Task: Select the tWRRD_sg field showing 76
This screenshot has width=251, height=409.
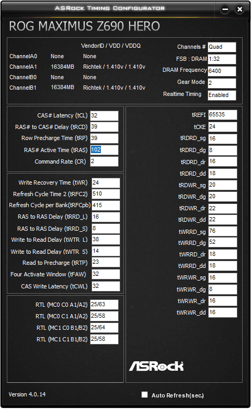Action: pos(223,231)
